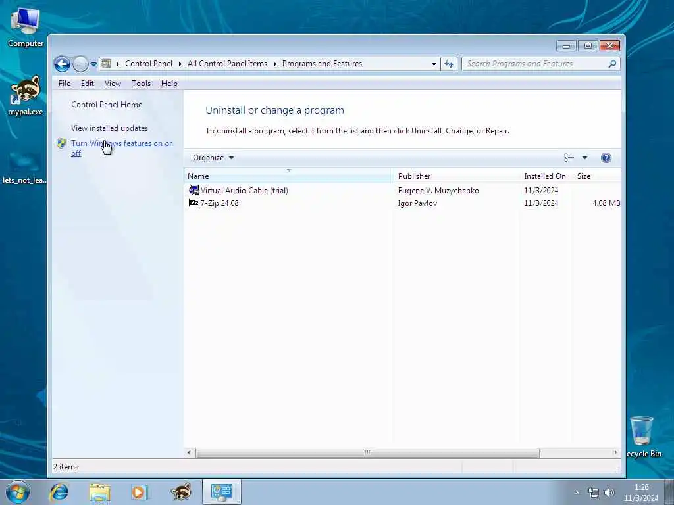Click publisher Igor Pavlov
The image size is (674, 505).
tap(417, 203)
